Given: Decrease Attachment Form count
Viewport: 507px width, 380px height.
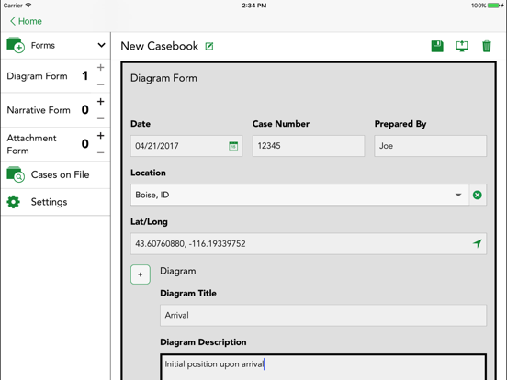Looking at the screenshot, I should pyautogui.click(x=100, y=152).
